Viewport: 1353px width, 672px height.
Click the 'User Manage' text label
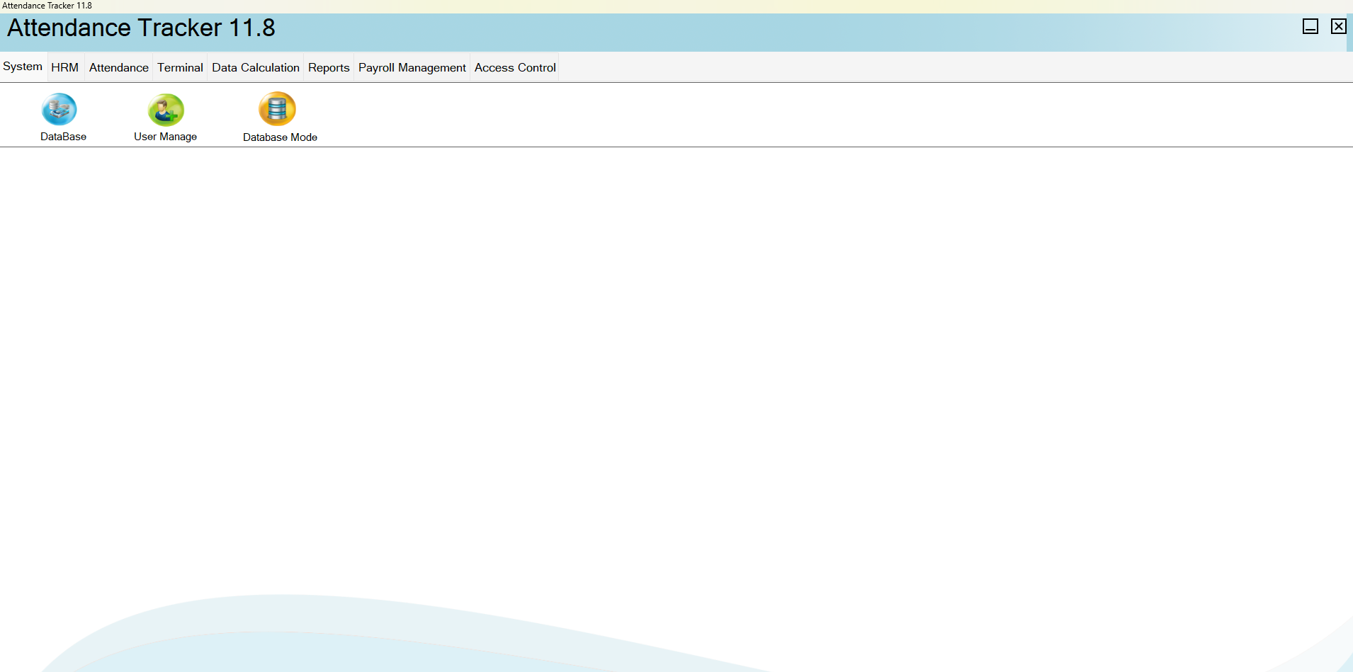165,137
